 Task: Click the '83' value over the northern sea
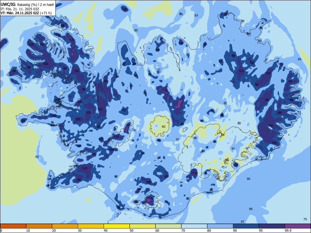[196, 15]
